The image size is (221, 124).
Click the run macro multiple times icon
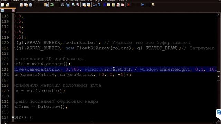[x=143, y=5]
